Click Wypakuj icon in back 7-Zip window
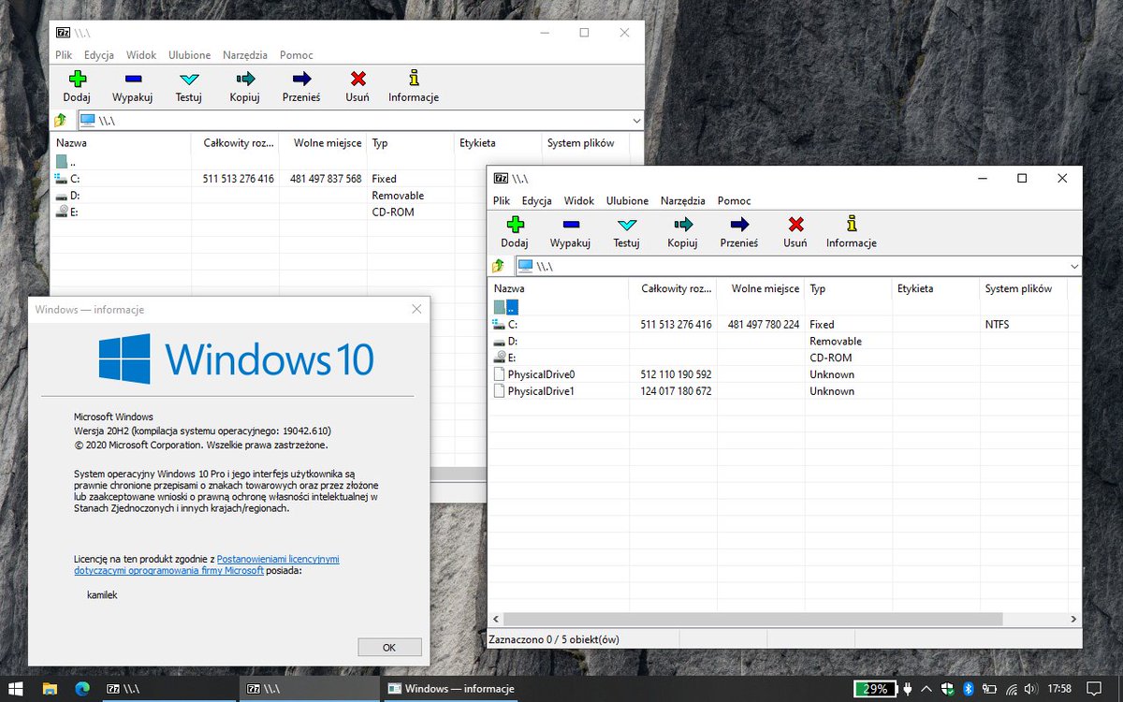Screen dimensions: 1123x702 pyautogui.click(x=132, y=79)
